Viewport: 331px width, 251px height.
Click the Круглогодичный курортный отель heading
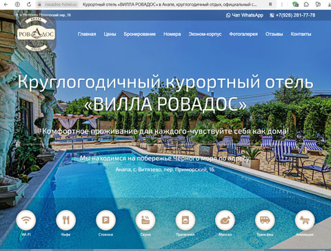[x=165, y=82]
